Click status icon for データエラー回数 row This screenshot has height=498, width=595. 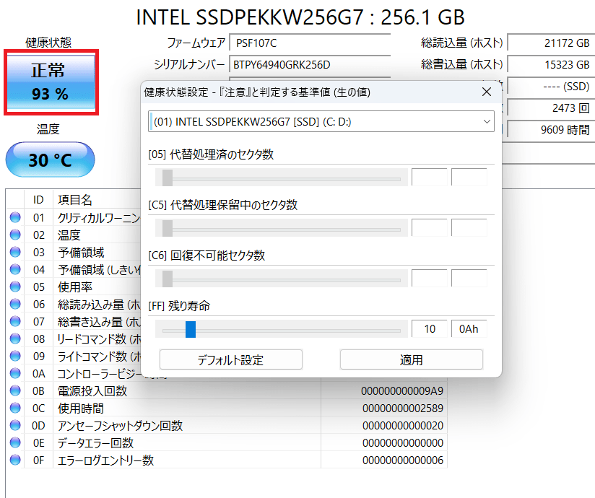pos(14,443)
